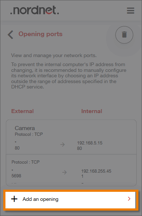Open the hamburger menu icon
Image resolution: width=142 pixels, height=216 pixels.
[130, 10]
